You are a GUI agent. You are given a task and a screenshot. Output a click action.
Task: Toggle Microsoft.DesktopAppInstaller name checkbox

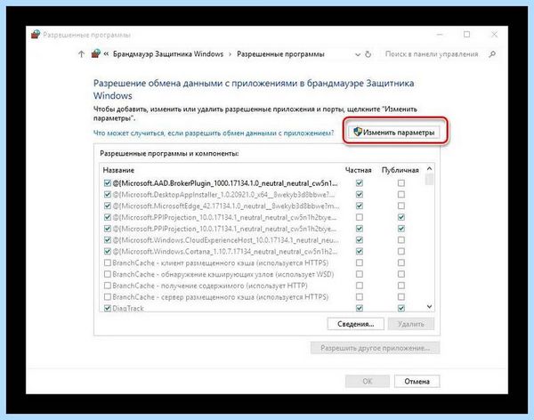[x=108, y=195]
